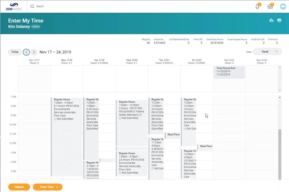Open Wednesday 7:30am - 12:30pm Regular Hours block

[x=132, y=123]
